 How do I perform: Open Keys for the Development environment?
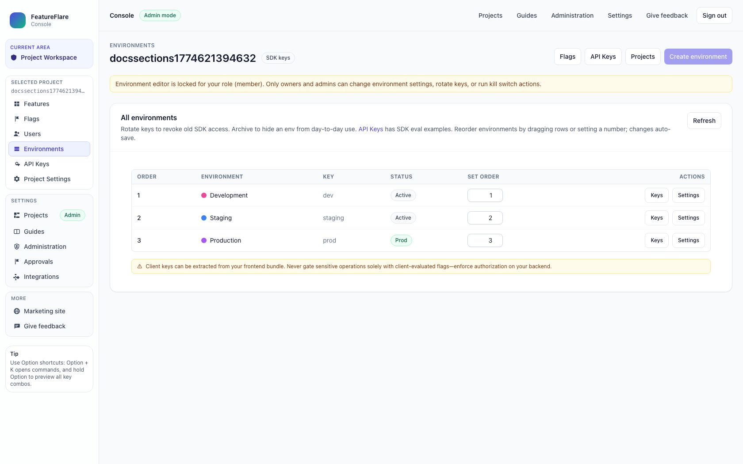(657, 195)
